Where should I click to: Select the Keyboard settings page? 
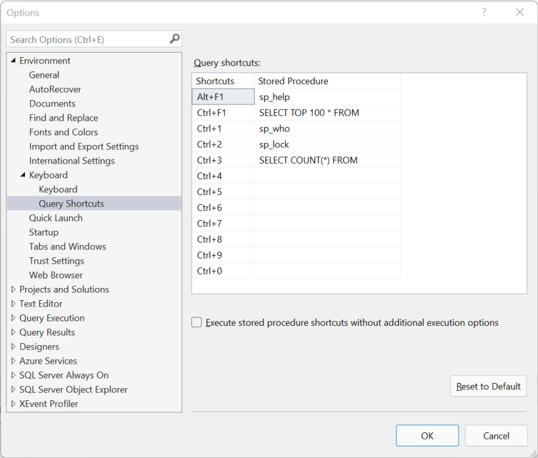point(58,189)
